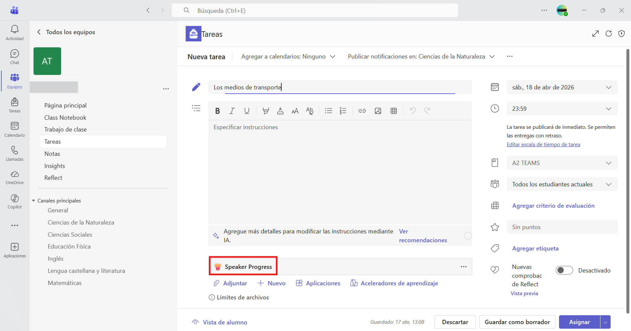
Task: Open Vista de alumno
Action: (x=220, y=322)
